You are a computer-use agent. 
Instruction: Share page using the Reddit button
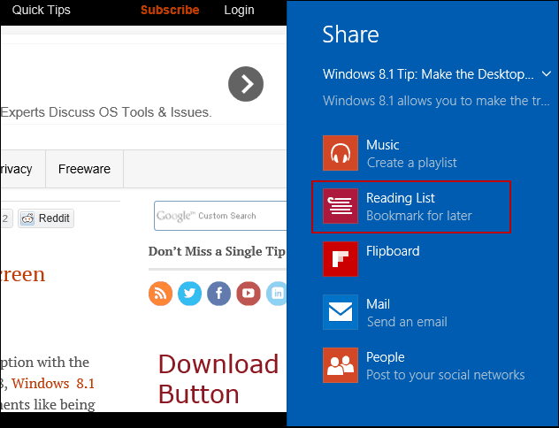tap(46, 218)
